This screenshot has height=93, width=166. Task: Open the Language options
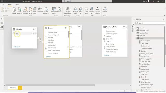pyautogui.click(x=91, y=11)
